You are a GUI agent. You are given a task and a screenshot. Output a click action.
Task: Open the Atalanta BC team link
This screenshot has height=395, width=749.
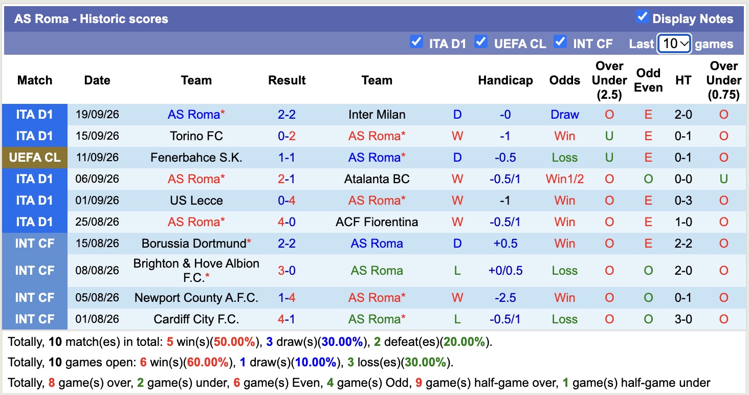377,179
